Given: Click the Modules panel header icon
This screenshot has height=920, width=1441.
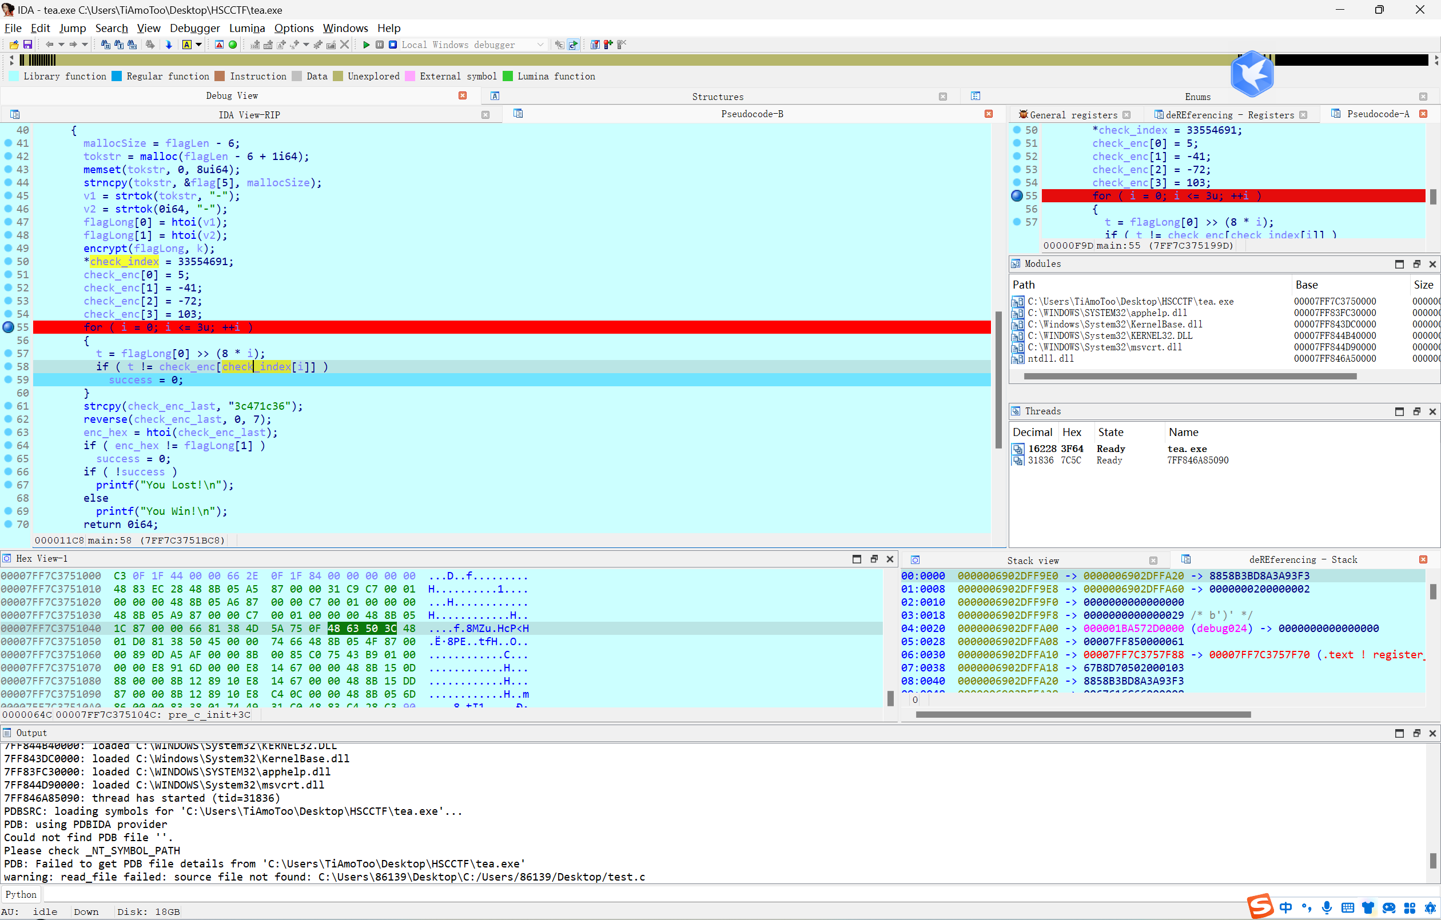Looking at the screenshot, I should click(1016, 264).
